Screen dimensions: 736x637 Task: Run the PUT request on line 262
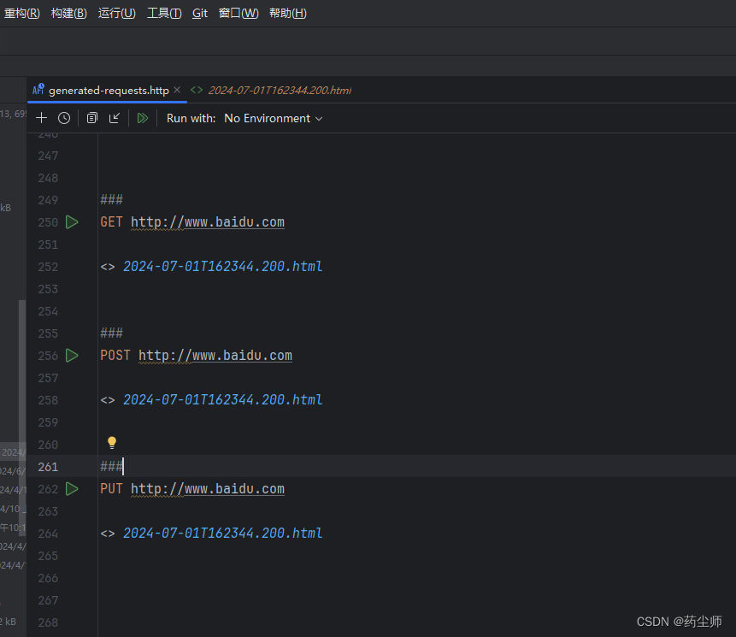[72, 488]
